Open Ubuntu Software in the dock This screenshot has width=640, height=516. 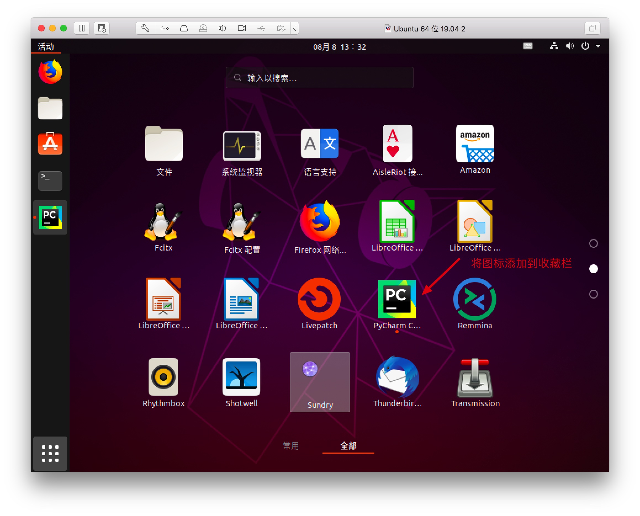(50, 143)
